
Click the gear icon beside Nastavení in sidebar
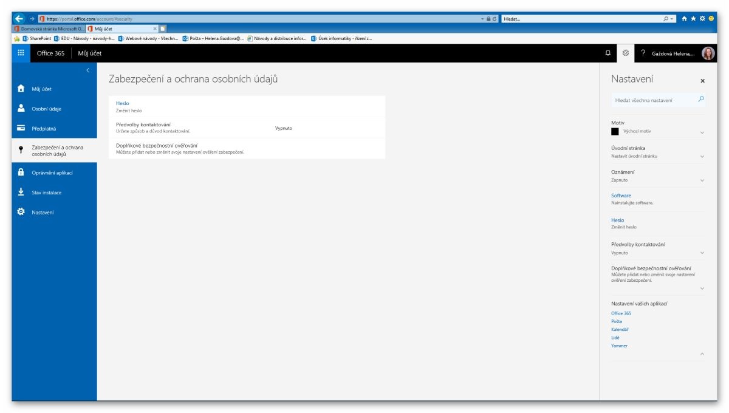click(x=21, y=212)
